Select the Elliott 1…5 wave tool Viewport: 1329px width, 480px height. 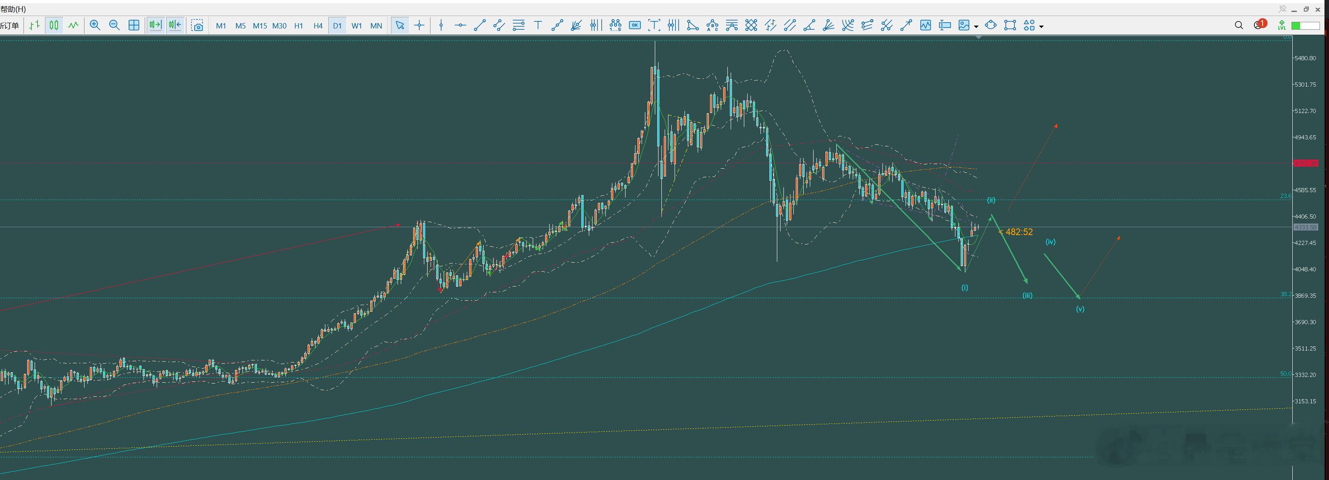[616, 25]
